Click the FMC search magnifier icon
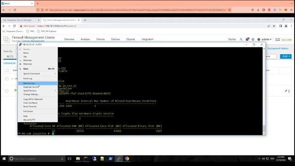 [241, 40]
